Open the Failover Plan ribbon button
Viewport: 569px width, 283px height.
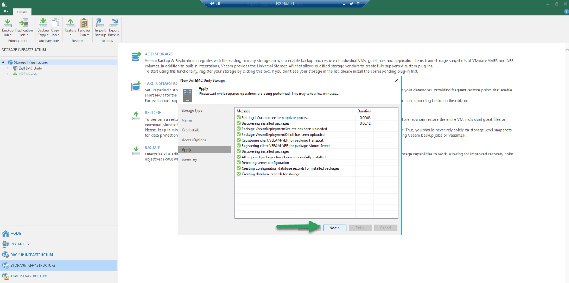click(84, 28)
